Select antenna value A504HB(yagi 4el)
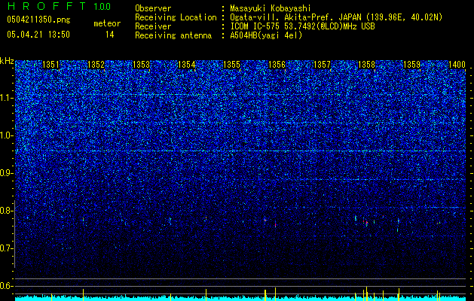This screenshot has height=301, width=474. (266, 35)
